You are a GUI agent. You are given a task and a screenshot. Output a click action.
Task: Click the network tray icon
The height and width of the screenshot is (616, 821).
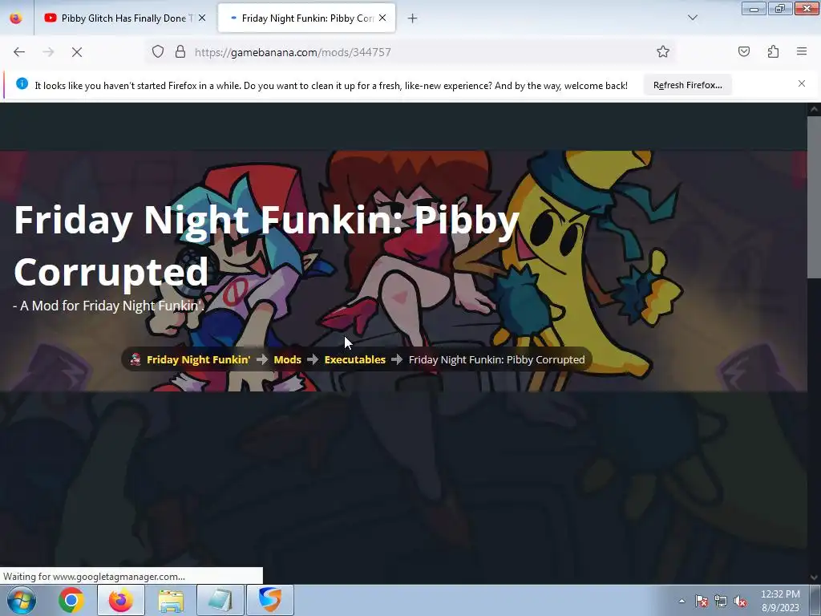click(721, 602)
